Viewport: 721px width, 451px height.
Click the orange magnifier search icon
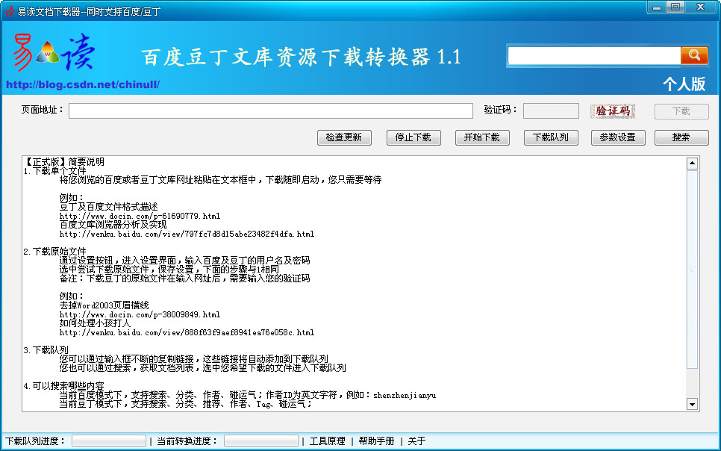click(x=694, y=56)
